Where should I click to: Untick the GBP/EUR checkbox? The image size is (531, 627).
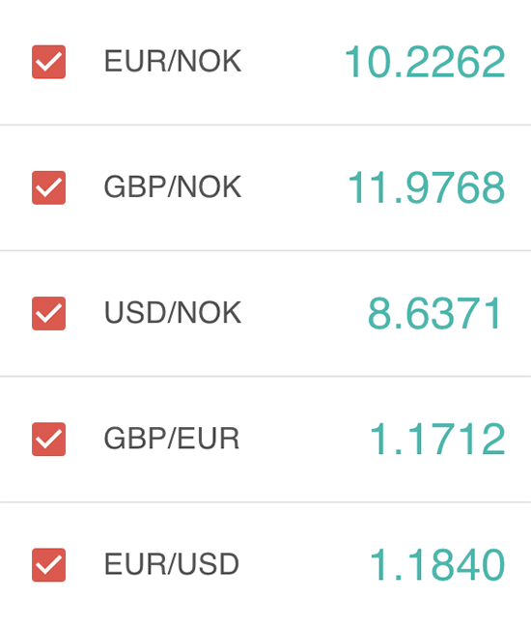[48, 439]
